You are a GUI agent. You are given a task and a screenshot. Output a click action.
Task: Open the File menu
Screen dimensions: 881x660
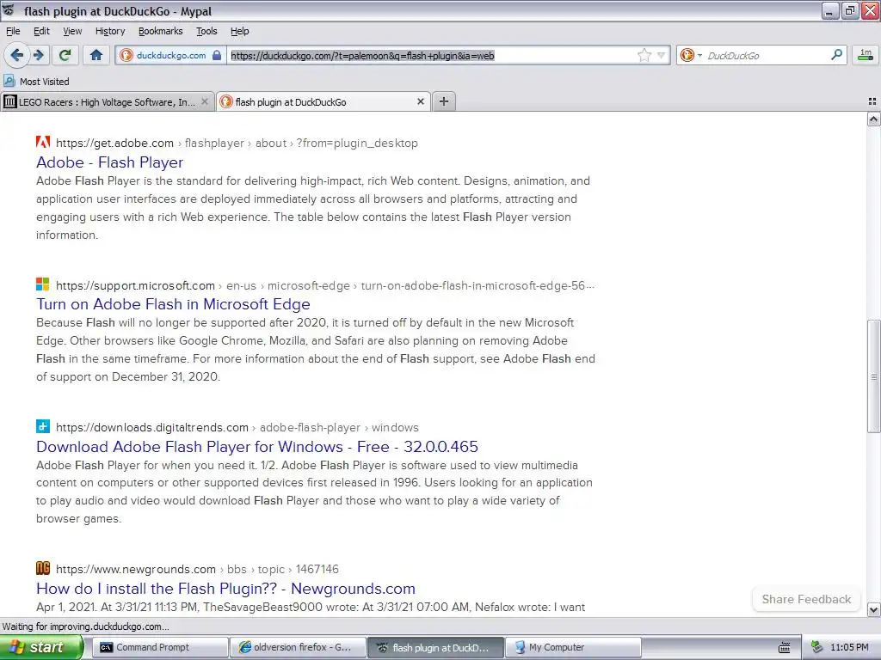[13, 31]
